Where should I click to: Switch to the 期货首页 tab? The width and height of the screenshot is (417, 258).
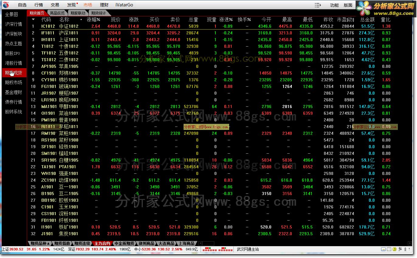coord(37,13)
